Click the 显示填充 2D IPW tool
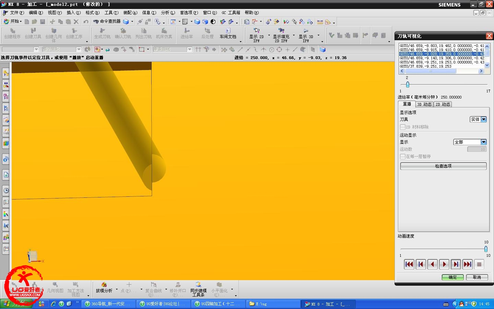Image resolution: width=494 pixels, height=309 pixels. pos(281,36)
